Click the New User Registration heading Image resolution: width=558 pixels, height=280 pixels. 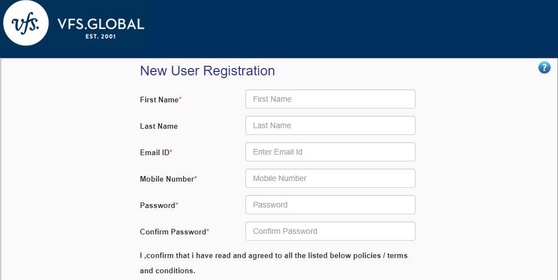(207, 71)
